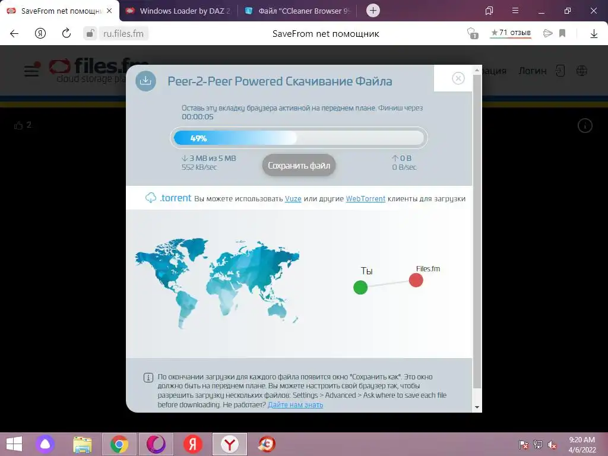Select the SaveFrom net помощник tab
Viewport: 608px width, 456px height.
60,11
